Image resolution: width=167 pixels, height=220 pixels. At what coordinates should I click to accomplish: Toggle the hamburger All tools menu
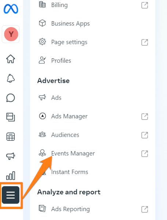tap(11, 195)
